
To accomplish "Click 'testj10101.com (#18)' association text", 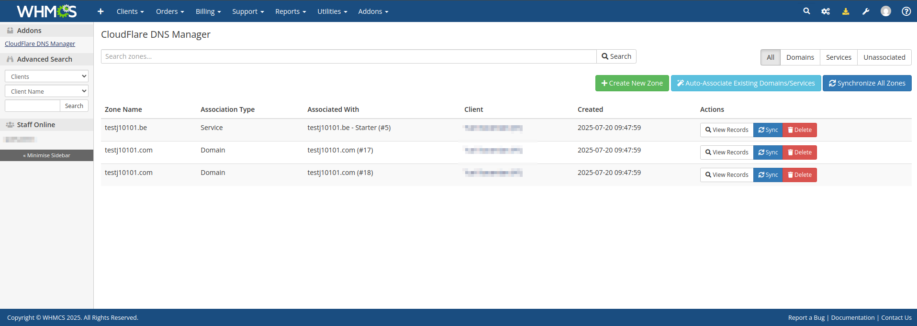I will [340, 173].
